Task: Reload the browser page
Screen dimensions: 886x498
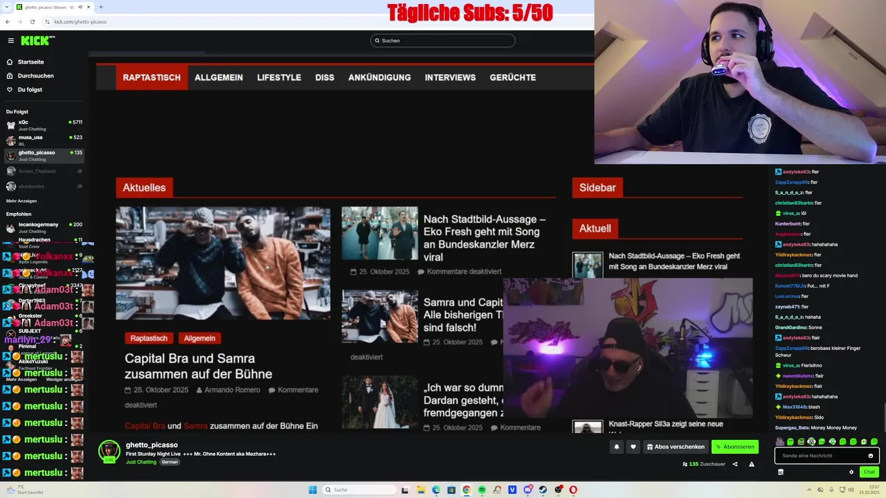Action: pyautogui.click(x=33, y=21)
